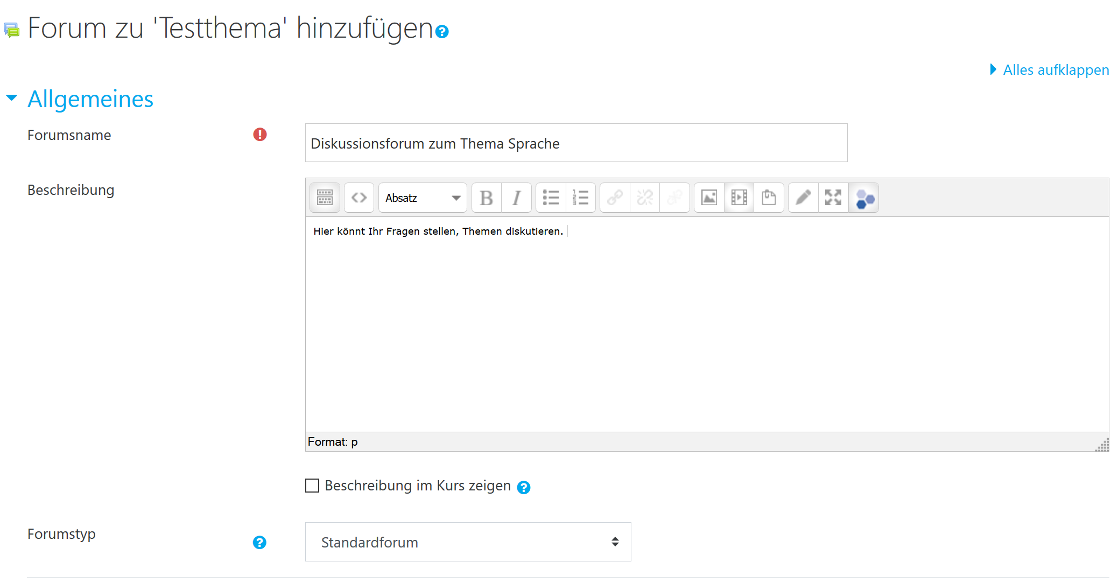Click the editor resize handle corner
This screenshot has height=583, width=1111.
point(1103,445)
